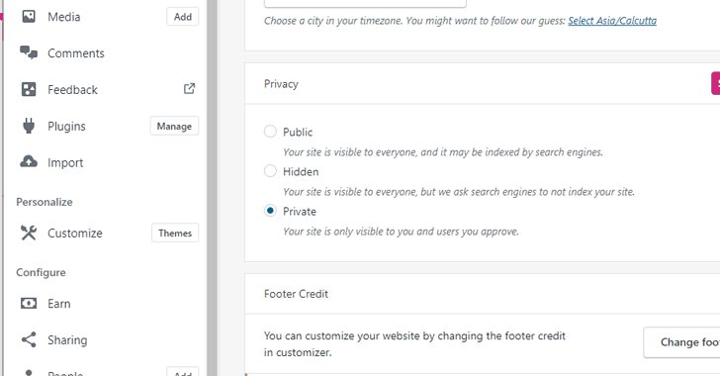
Task: Click the Customize tools icon
Action: (x=29, y=233)
